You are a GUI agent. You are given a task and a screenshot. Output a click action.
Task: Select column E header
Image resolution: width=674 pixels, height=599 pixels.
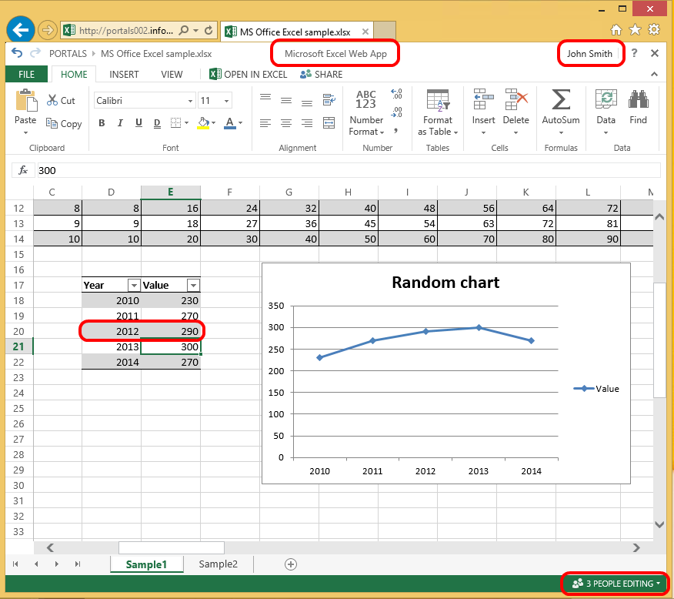[171, 192]
